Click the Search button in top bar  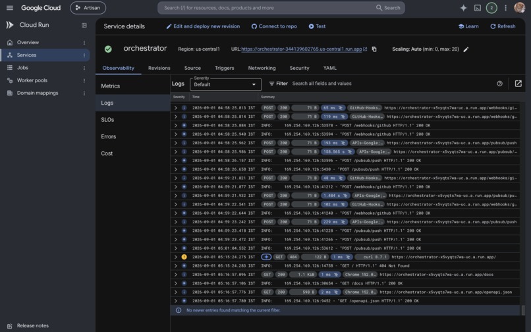pyautogui.click(x=389, y=8)
